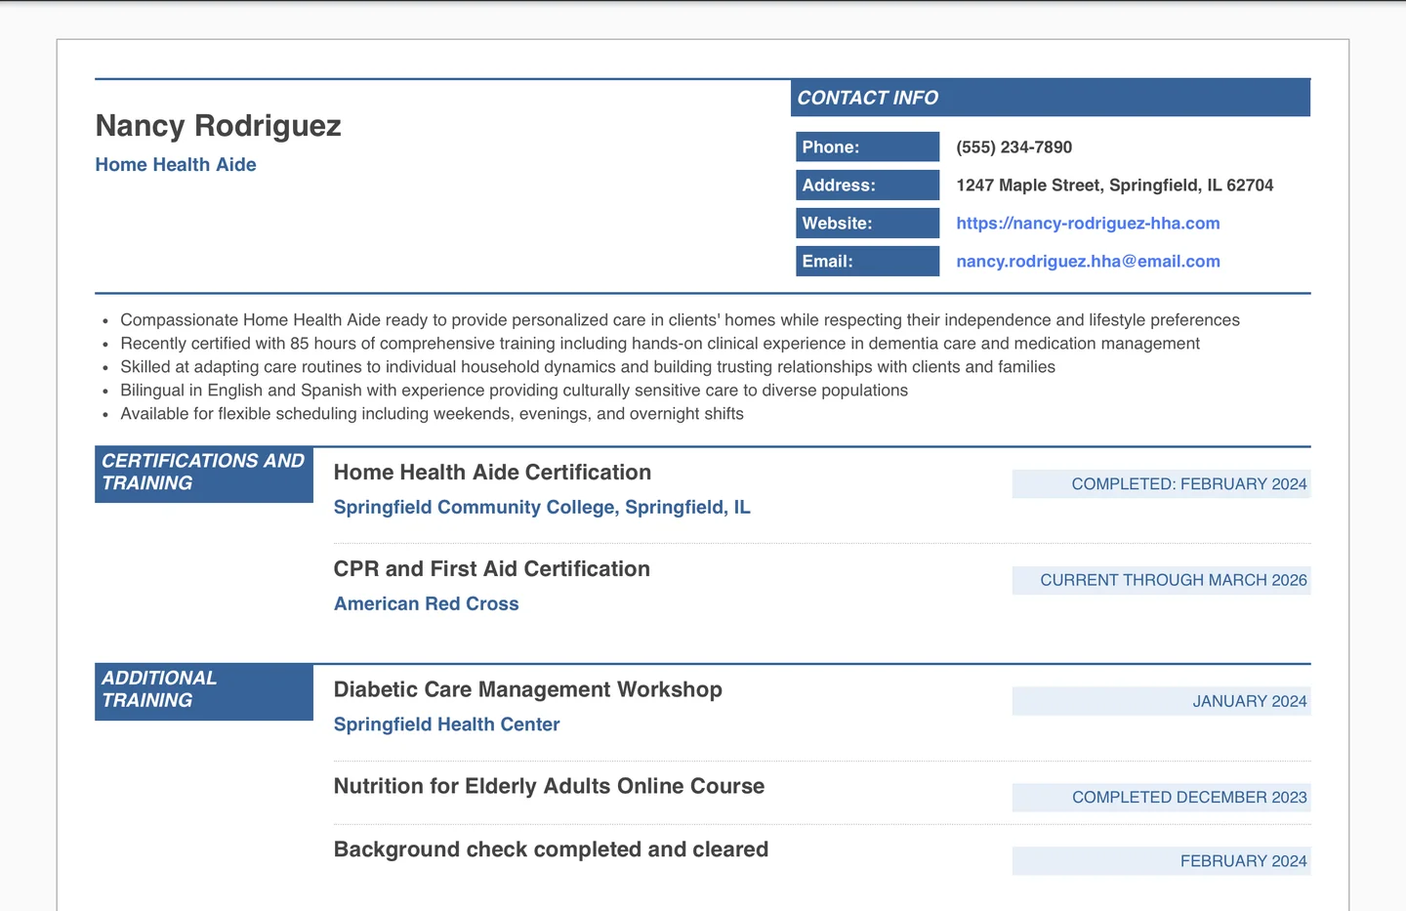Click the bullet about 85 hours of training
The width and height of the screenshot is (1406, 911).
point(660,344)
